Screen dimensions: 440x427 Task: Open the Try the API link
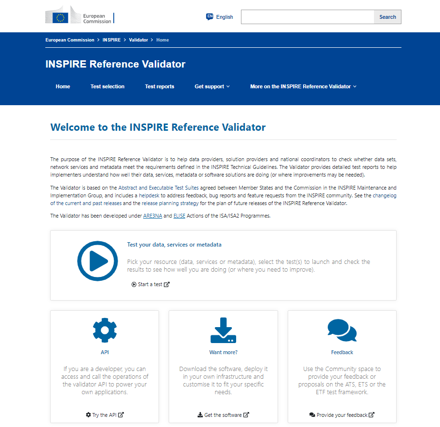(105, 415)
